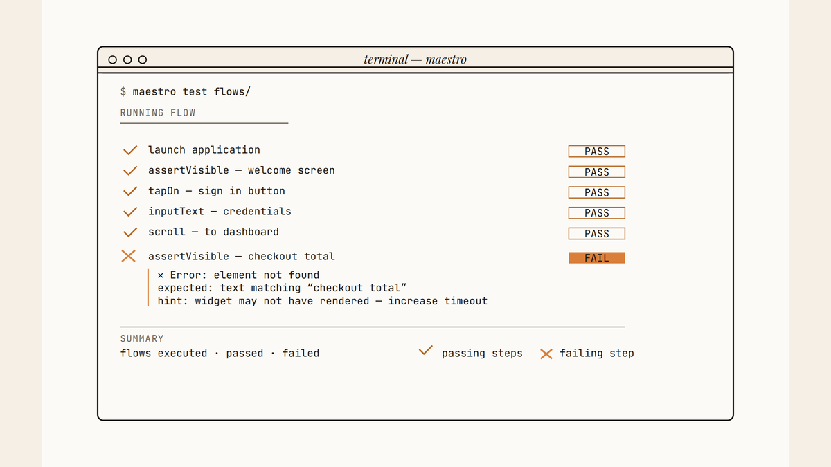Click the checkmark beside launch application
This screenshot has height=467, width=831.
tap(129, 150)
